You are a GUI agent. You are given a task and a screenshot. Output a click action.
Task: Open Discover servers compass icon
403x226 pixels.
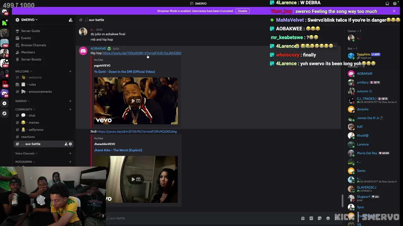(4, 113)
